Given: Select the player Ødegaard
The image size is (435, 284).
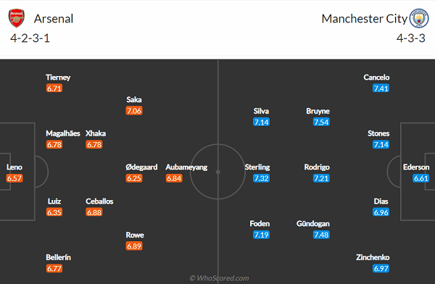Looking at the screenshot, I should [141, 167].
